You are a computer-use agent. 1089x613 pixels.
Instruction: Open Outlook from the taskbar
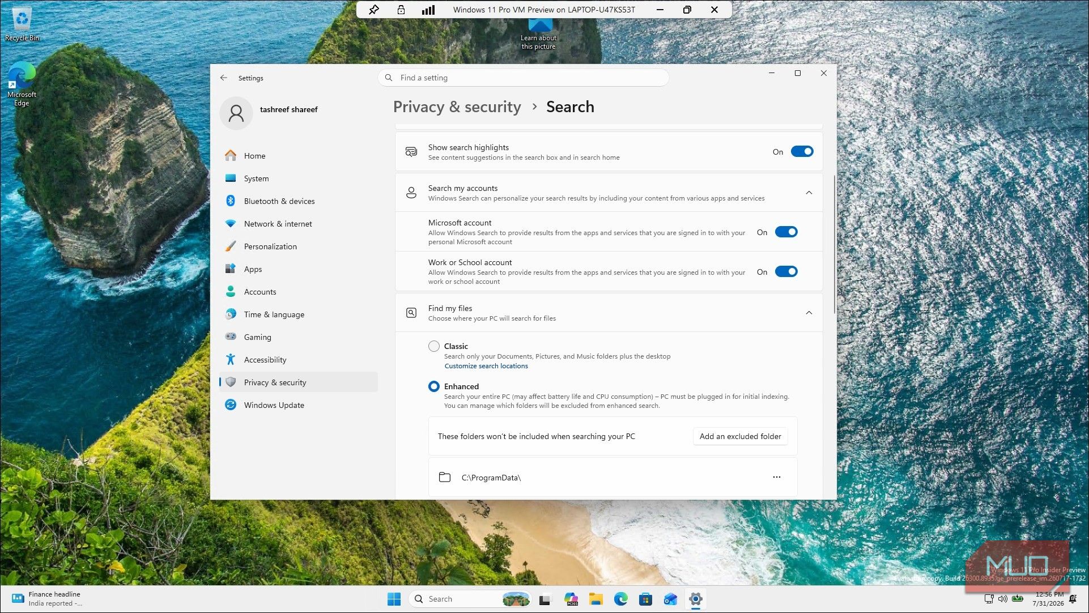click(671, 599)
